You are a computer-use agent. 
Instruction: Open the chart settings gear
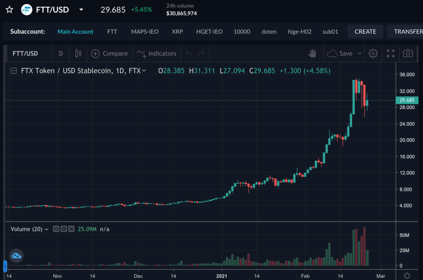click(373, 53)
